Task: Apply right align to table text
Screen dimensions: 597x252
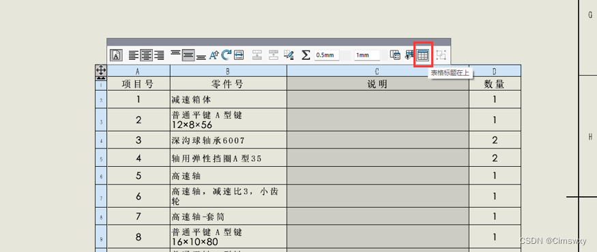Action: click(159, 55)
